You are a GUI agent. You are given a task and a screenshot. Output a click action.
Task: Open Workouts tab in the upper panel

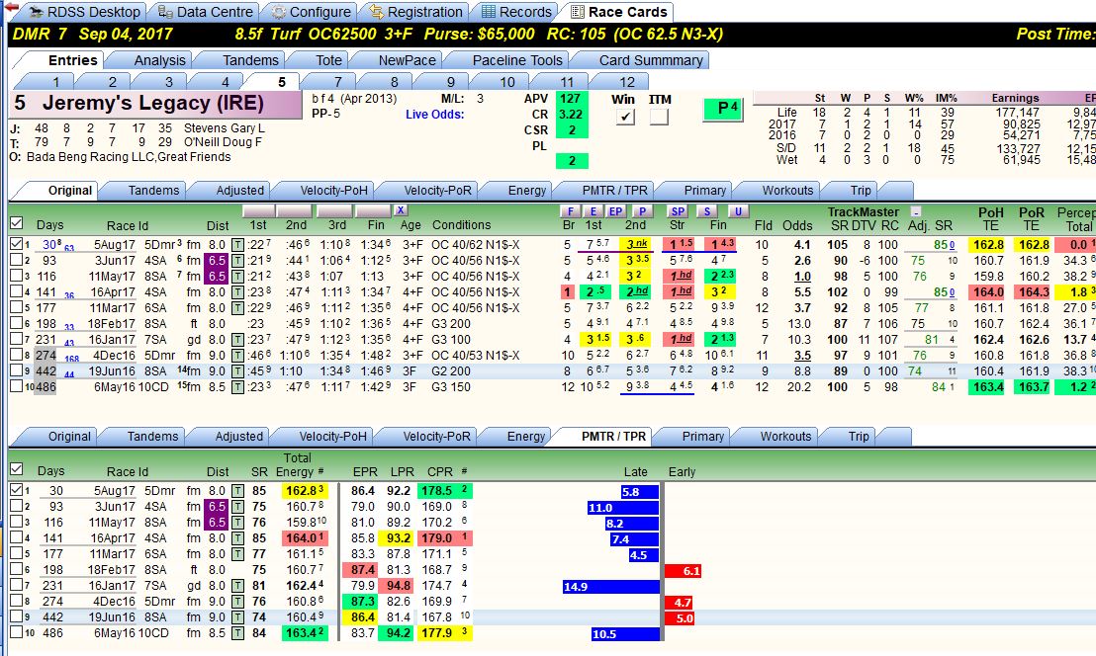[x=787, y=191]
